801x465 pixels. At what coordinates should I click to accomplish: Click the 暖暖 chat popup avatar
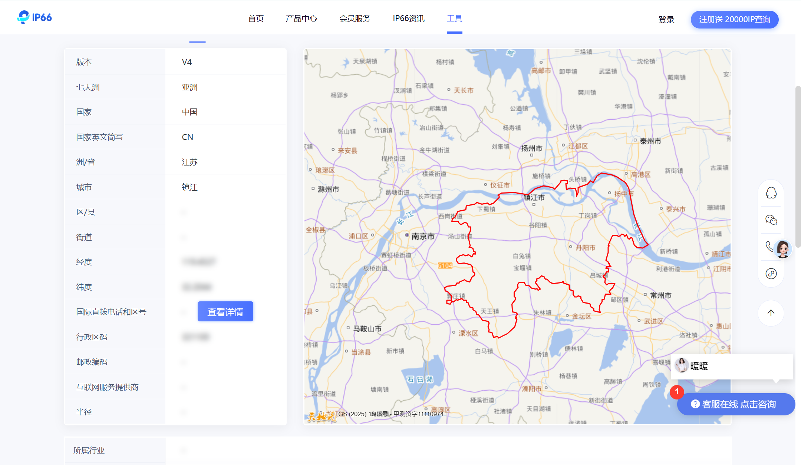point(682,366)
